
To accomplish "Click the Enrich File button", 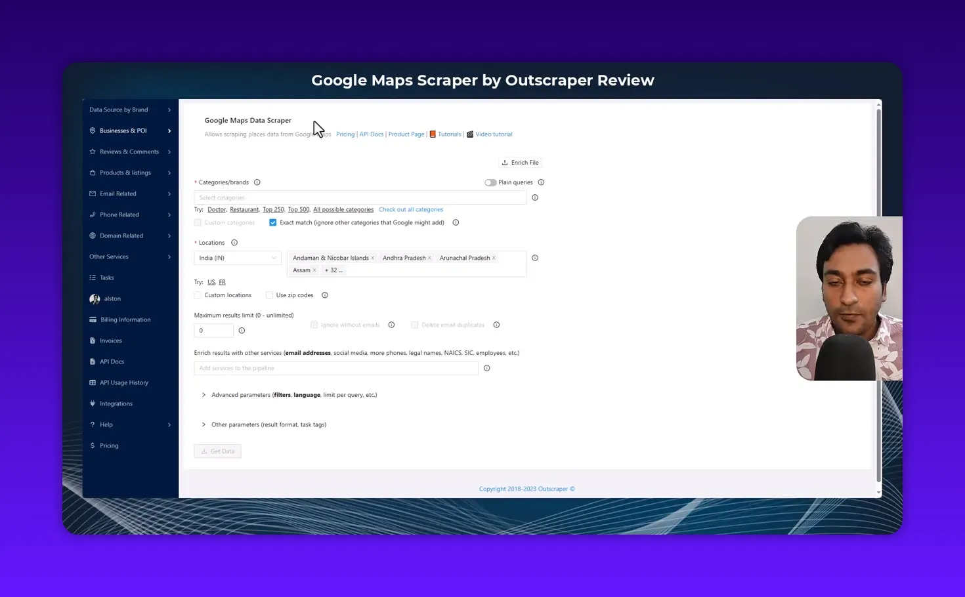I will [x=520, y=162].
